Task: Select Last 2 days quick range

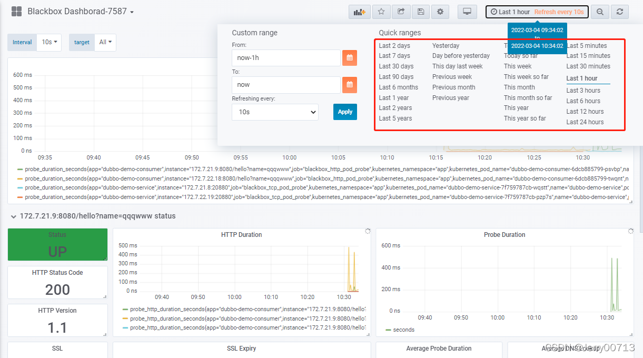Action: point(394,46)
